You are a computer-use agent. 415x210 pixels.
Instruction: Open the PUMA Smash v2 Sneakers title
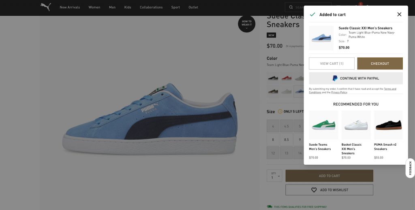(x=385, y=146)
